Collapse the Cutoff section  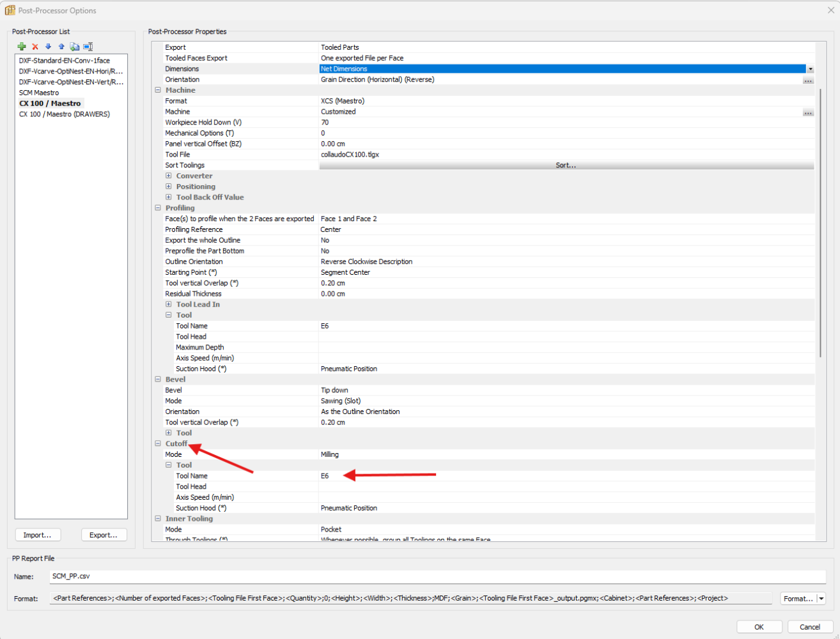[158, 443]
